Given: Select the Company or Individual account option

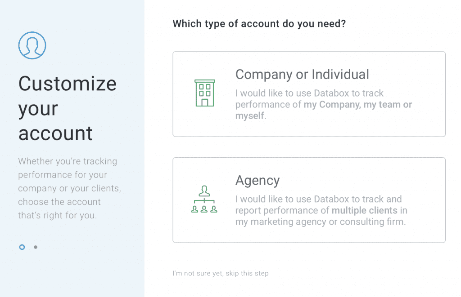Looking at the screenshot, I should click(x=309, y=93).
